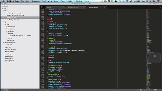Click the Wi-Fi status icon
Screen dimensions: 162x91
pos(127,1)
